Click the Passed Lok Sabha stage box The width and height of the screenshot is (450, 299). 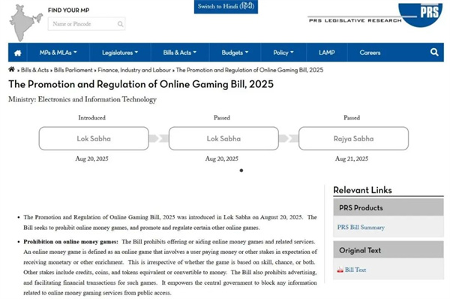[223, 138]
